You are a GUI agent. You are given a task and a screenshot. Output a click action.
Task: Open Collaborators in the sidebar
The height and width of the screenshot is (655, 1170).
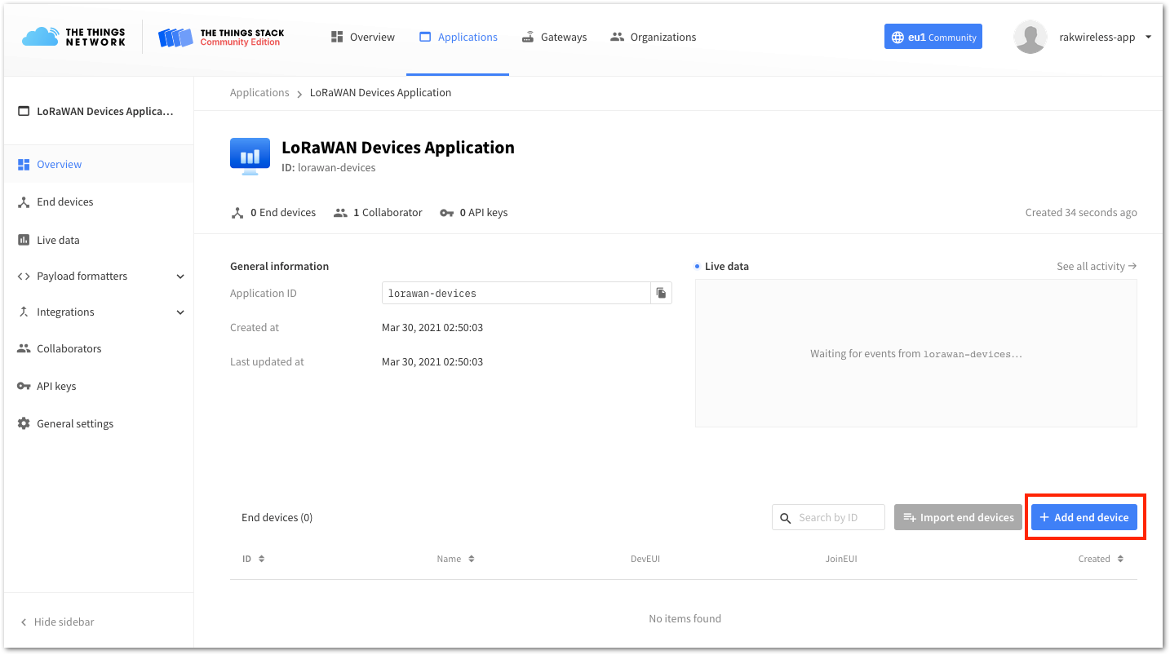click(x=99, y=348)
